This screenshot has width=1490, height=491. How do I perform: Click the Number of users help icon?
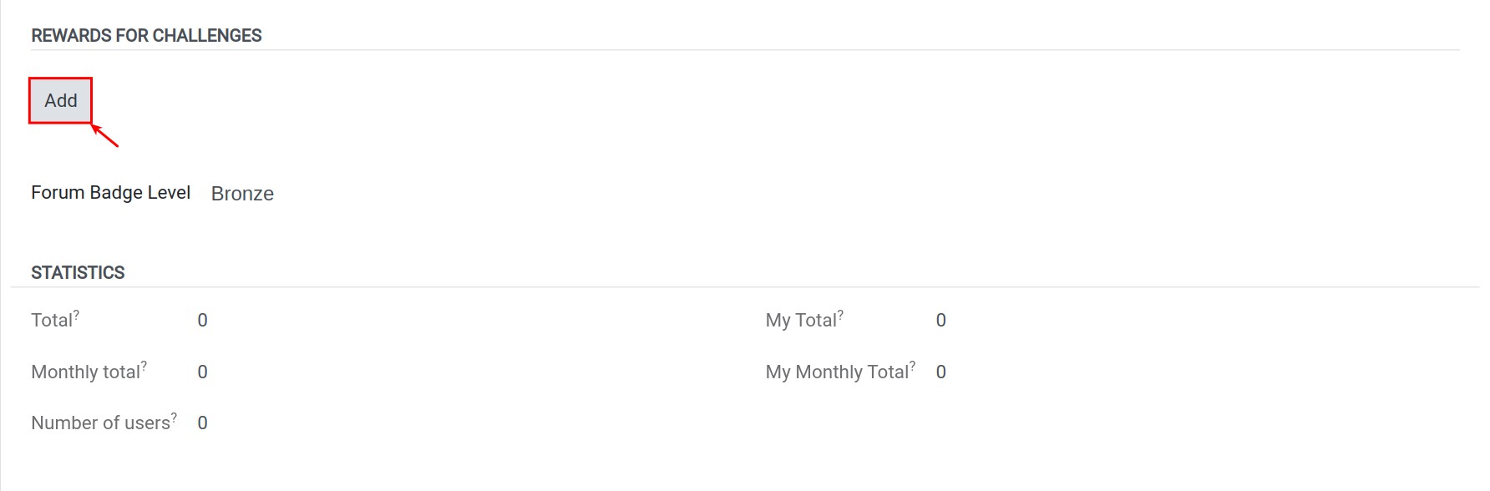pyautogui.click(x=174, y=417)
